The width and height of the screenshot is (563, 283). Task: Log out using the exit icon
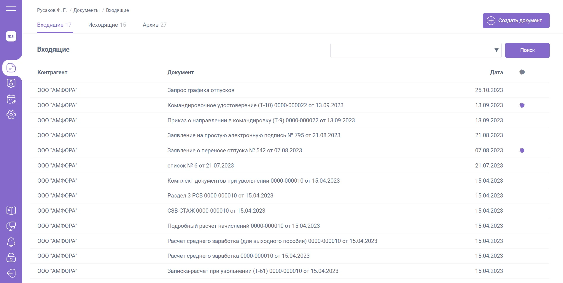click(11, 273)
